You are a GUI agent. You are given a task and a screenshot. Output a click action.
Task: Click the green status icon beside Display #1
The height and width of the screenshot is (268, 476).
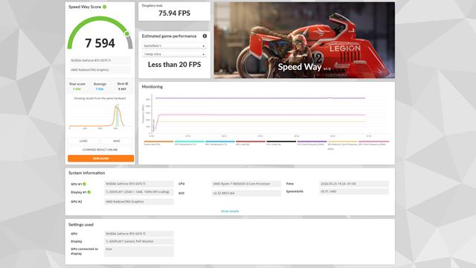(x=89, y=192)
